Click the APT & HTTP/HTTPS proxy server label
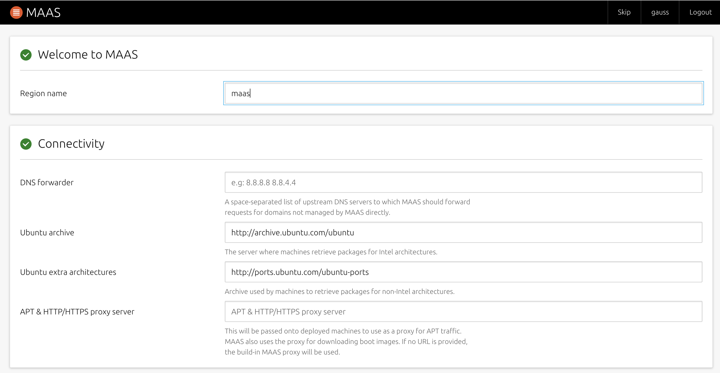The width and height of the screenshot is (720, 373). (77, 312)
